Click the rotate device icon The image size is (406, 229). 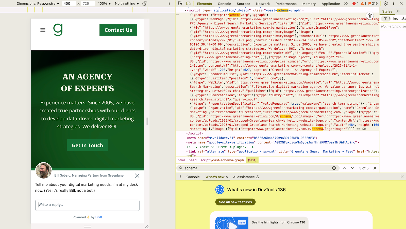(x=145, y=3)
